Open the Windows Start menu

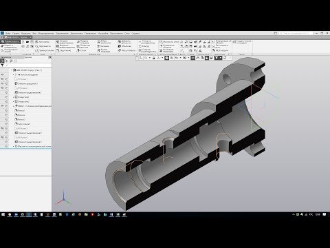(x=3, y=214)
